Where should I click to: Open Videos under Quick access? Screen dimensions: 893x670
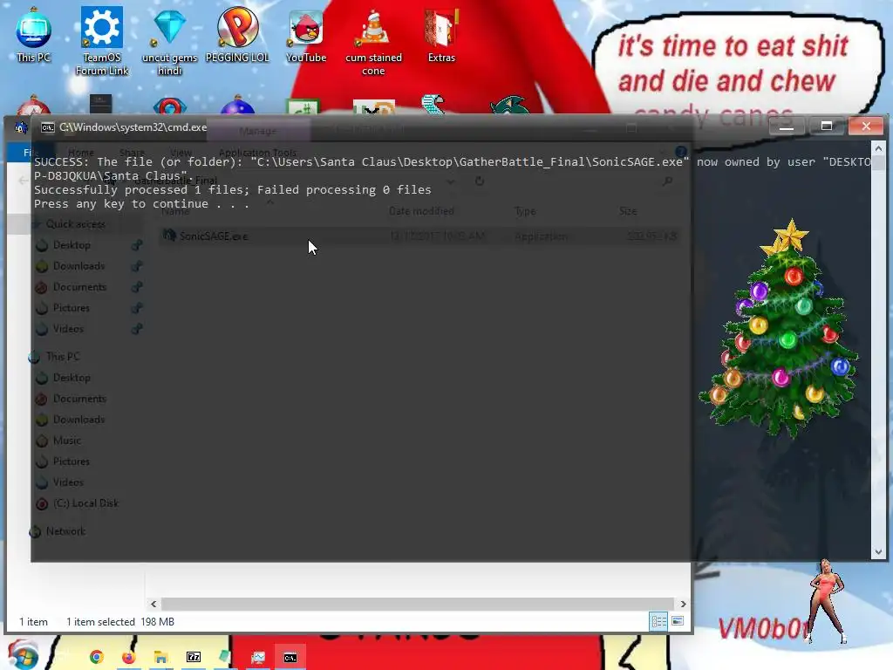(x=68, y=329)
